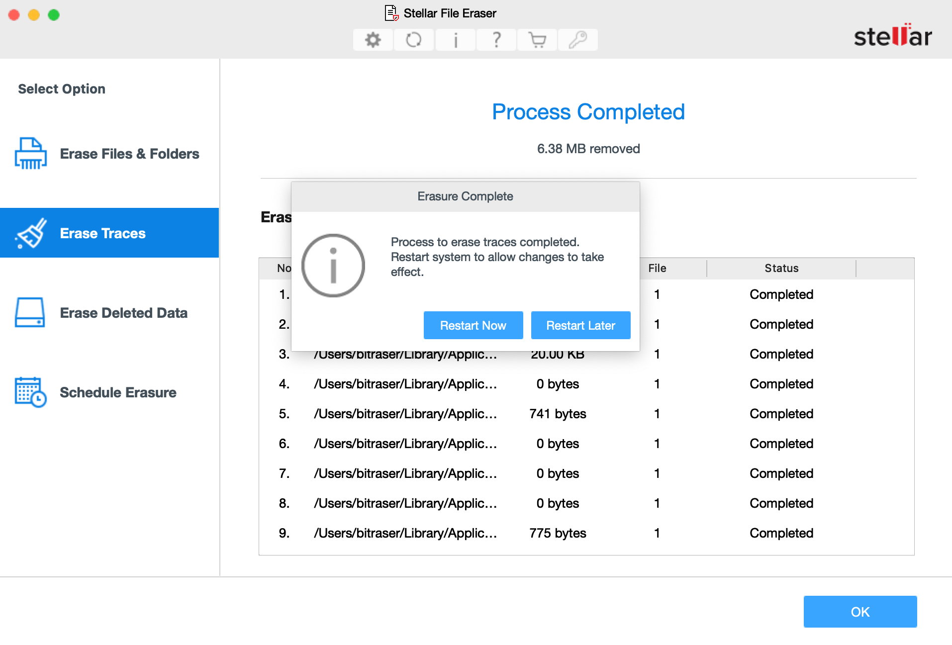Click the info icon in Erasure Complete dialog
952x645 pixels.
333,266
